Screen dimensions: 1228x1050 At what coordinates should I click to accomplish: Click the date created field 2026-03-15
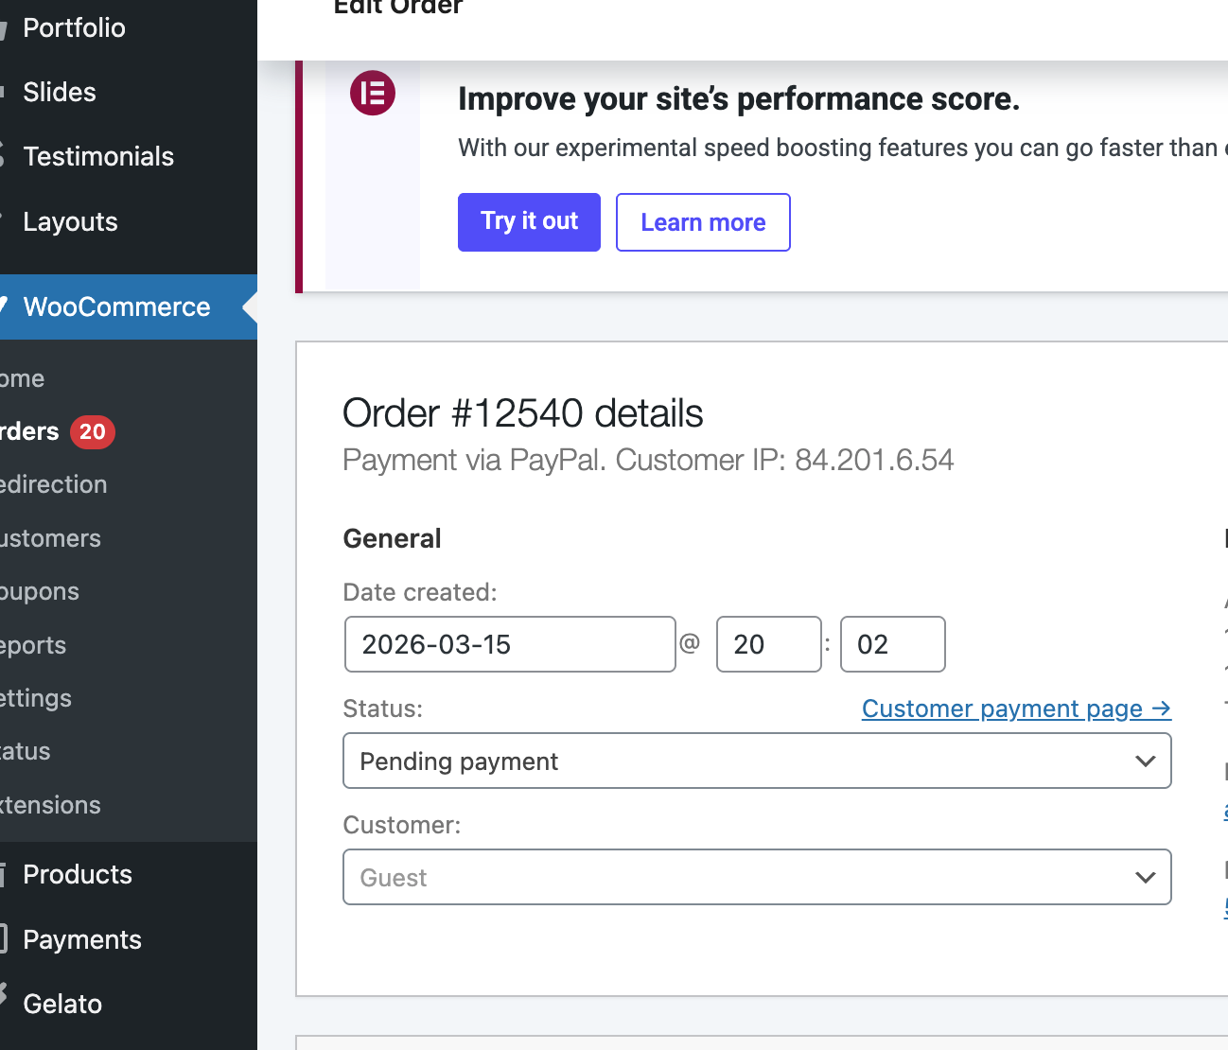tap(510, 645)
